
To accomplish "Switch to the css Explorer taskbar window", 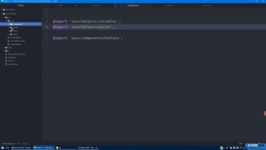I will click(66, 147).
